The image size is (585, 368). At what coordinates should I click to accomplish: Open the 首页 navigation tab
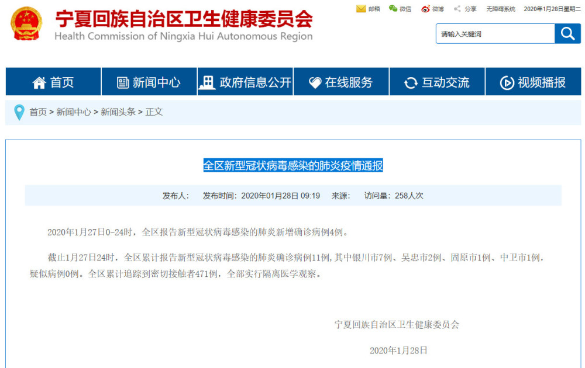tap(53, 82)
